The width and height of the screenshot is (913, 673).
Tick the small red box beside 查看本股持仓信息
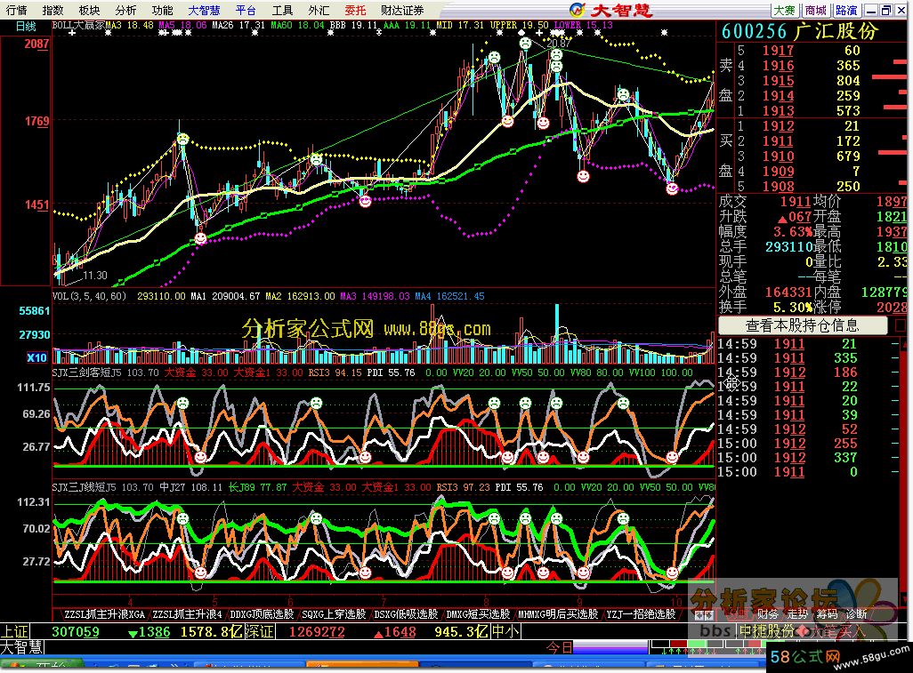[901, 325]
